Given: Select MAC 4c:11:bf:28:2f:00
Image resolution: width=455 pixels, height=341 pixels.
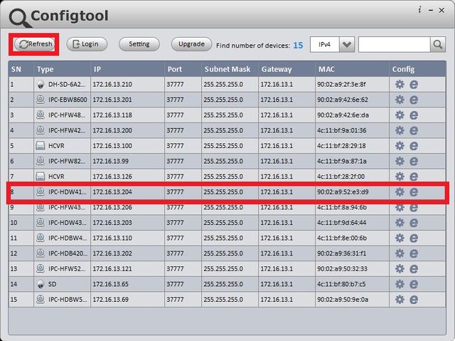Looking at the screenshot, I should [341, 177].
